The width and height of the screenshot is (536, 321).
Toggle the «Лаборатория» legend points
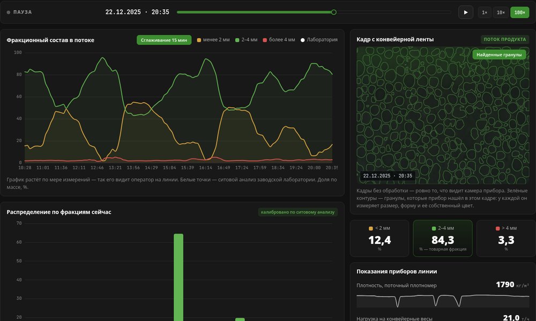coord(319,40)
